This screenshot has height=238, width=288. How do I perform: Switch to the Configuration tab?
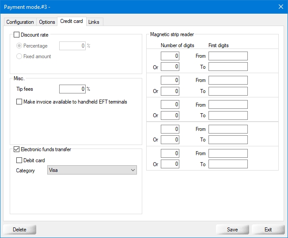(x=20, y=22)
